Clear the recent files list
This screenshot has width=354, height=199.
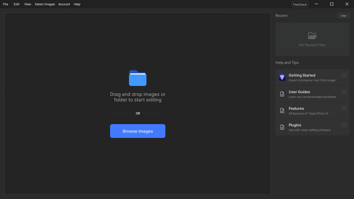coord(343,15)
